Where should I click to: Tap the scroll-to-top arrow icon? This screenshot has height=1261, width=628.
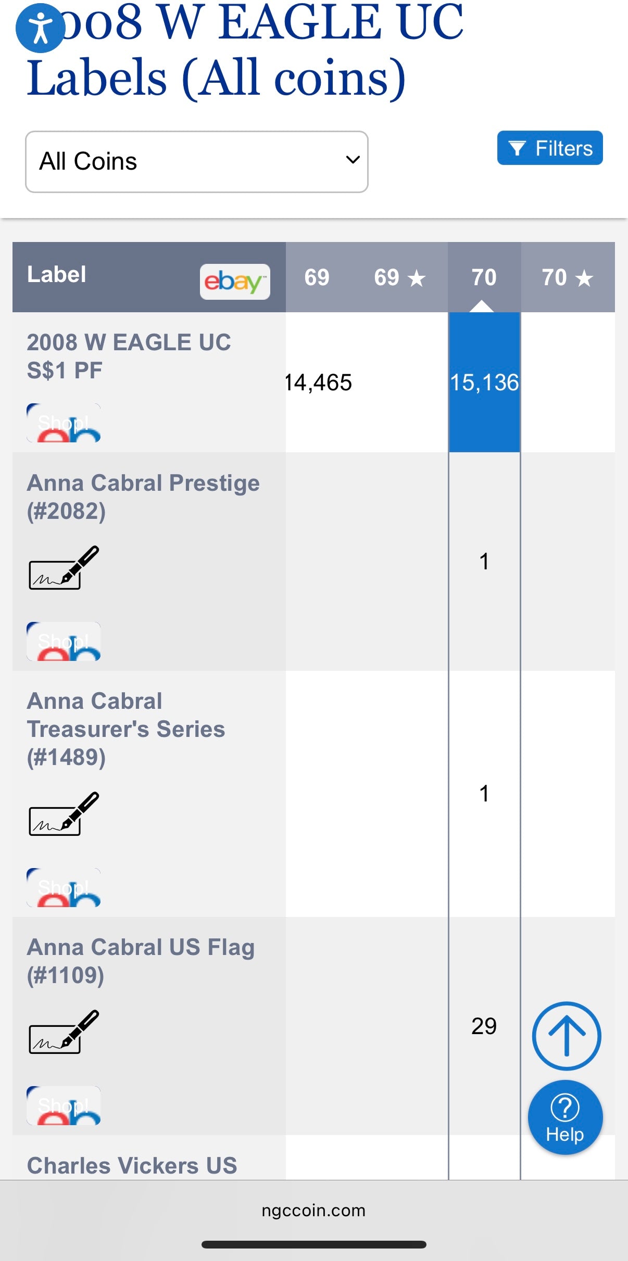pyautogui.click(x=566, y=1036)
